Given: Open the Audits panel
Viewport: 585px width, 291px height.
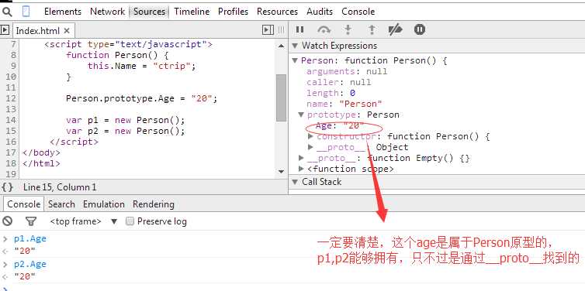Looking at the screenshot, I should [320, 12].
